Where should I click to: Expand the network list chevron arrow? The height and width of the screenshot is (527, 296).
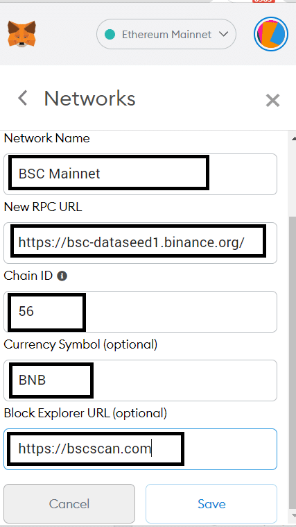click(223, 34)
